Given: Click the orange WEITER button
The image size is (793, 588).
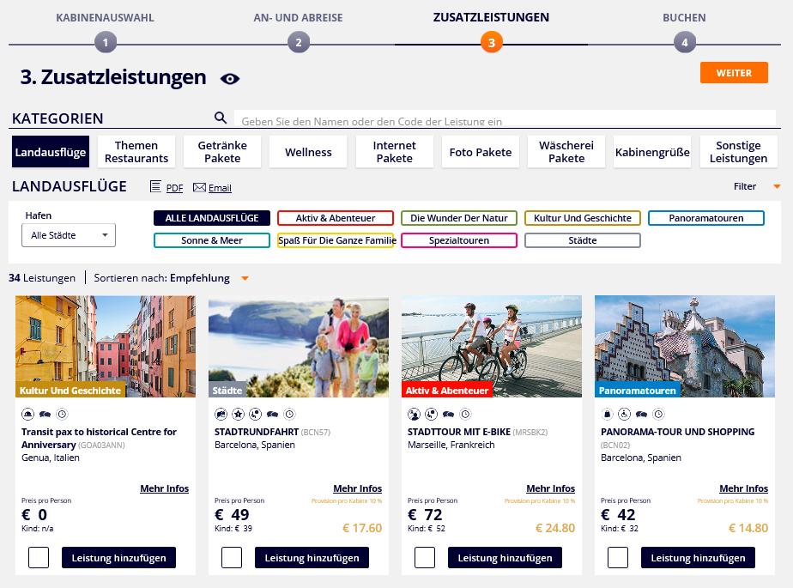Looking at the screenshot, I should (734, 73).
